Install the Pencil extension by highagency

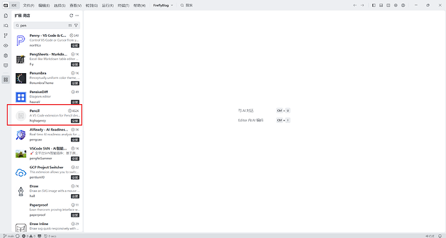75,121
